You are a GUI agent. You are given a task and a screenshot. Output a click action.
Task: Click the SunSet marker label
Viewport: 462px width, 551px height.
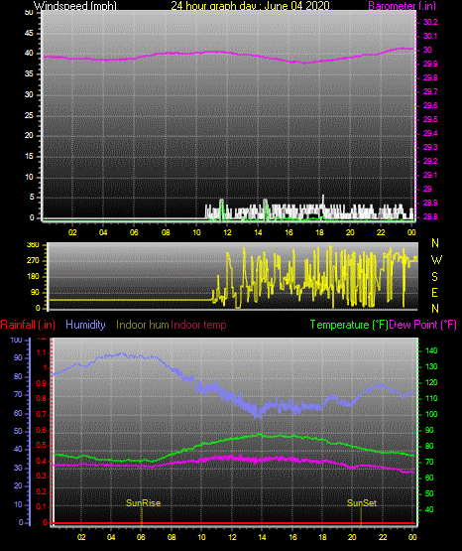point(362,503)
